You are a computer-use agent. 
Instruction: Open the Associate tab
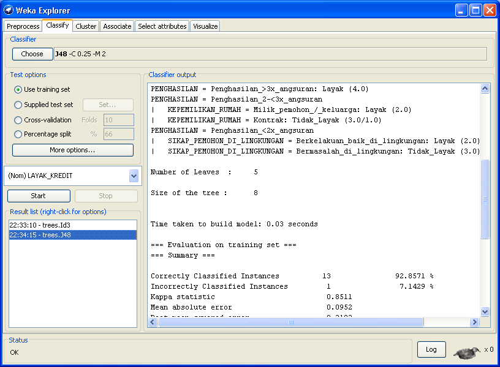117,26
